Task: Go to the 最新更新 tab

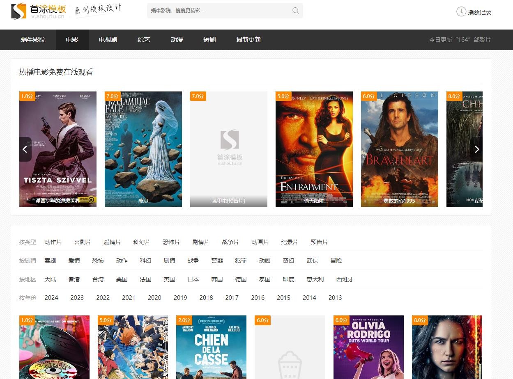Action: [248, 40]
